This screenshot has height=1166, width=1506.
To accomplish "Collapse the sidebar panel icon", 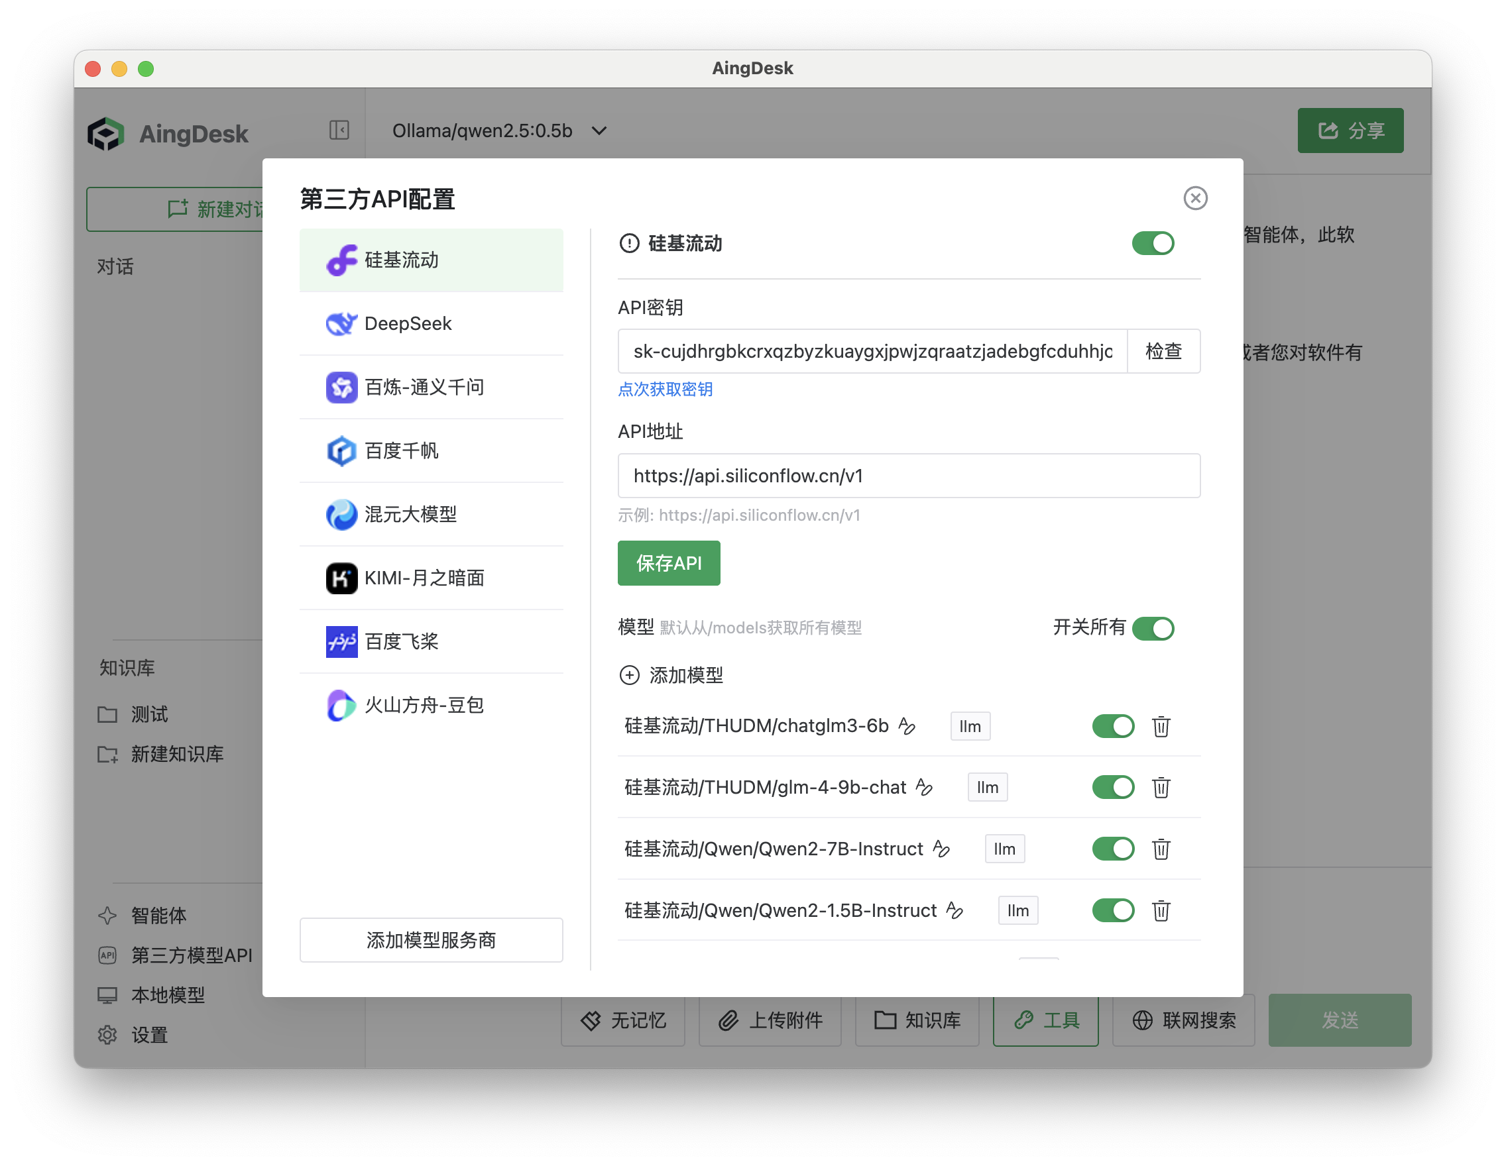I will pyautogui.click(x=339, y=131).
